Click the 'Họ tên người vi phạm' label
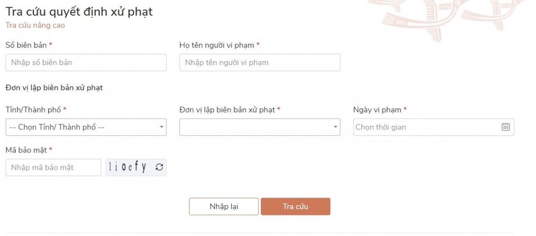The image size is (536, 236). [217, 45]
